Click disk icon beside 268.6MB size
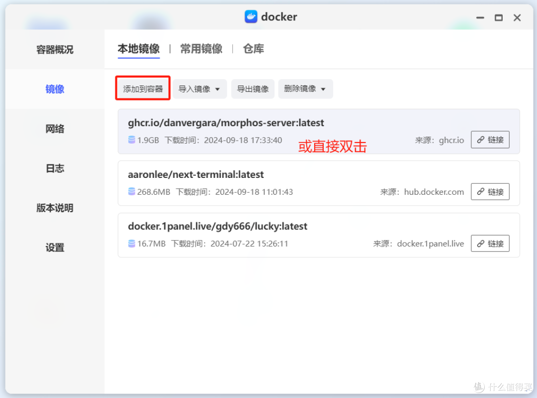This screenshot has height=398, width=537. (x=131, y=192)
